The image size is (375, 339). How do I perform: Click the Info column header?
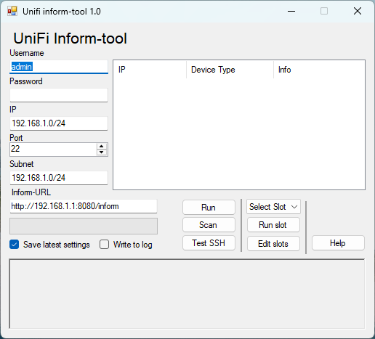tap(319, 70)
